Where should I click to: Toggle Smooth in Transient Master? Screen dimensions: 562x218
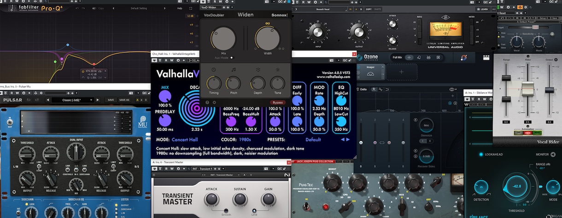pos(226,210)
